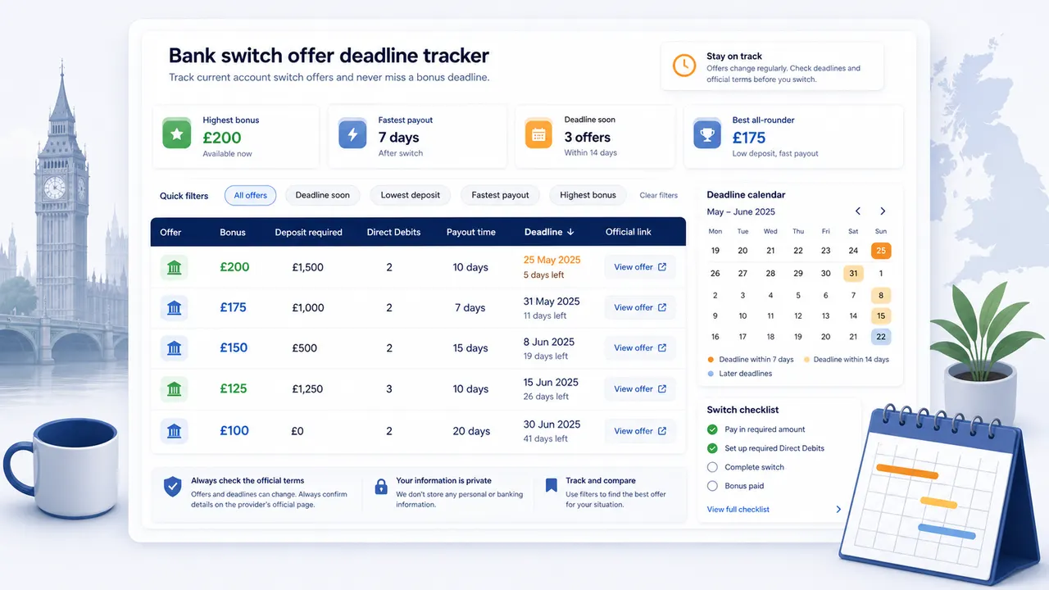Click the orange calendar Deadline soon icon
This screenshot has width=1049, height=590.
pyautogui.click(x=538, y=134)
